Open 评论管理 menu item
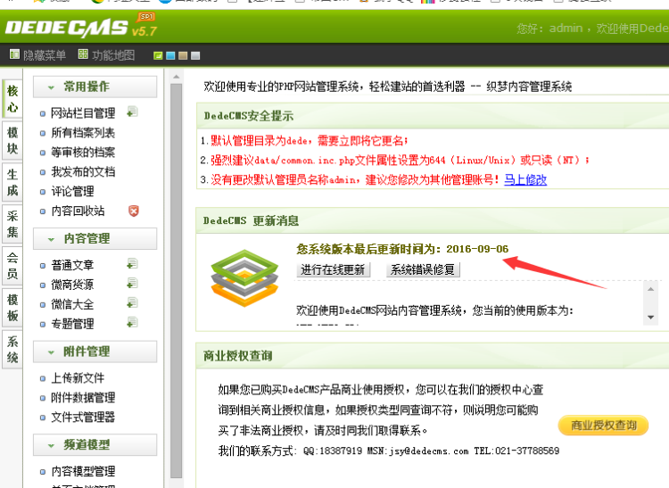The image size is (669, 488). 72,191
